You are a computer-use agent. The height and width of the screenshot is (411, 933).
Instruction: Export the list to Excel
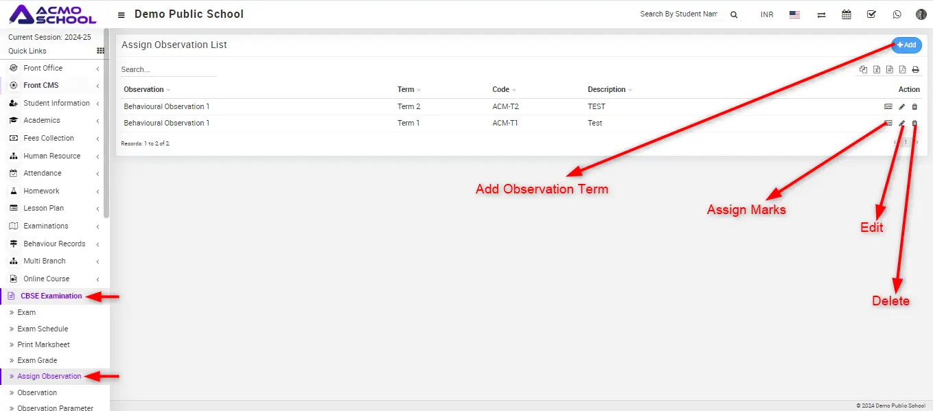877,70
